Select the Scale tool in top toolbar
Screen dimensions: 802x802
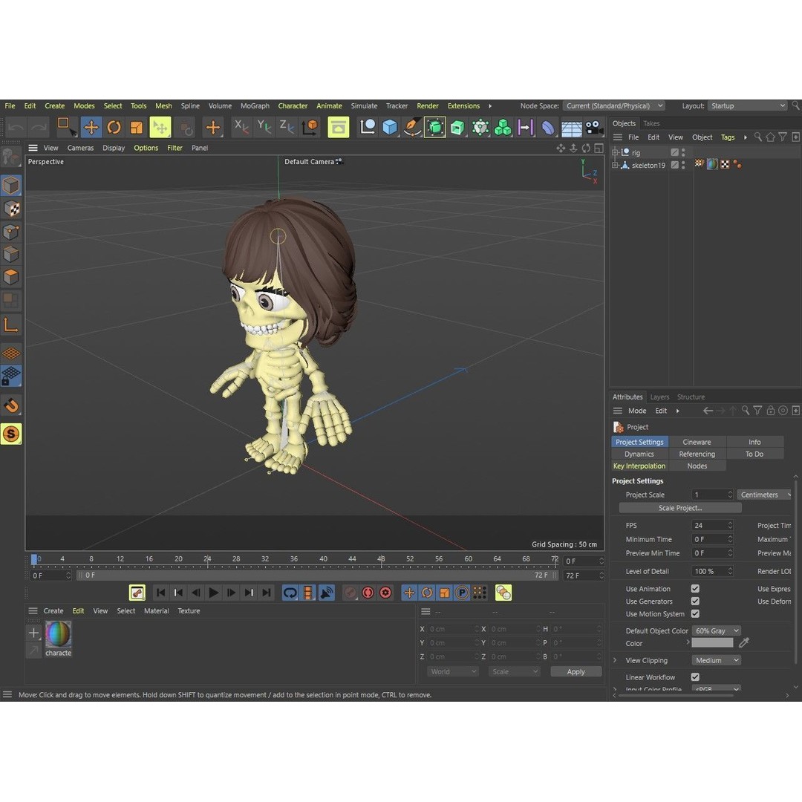point(136,128)
